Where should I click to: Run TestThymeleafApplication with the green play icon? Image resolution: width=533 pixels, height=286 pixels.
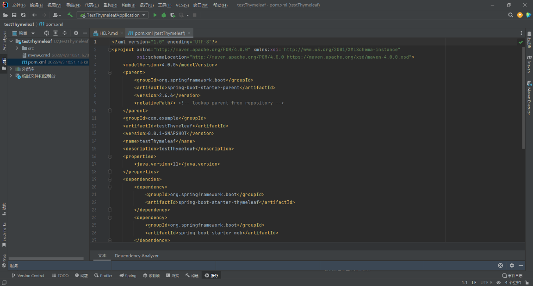point(155,15)
